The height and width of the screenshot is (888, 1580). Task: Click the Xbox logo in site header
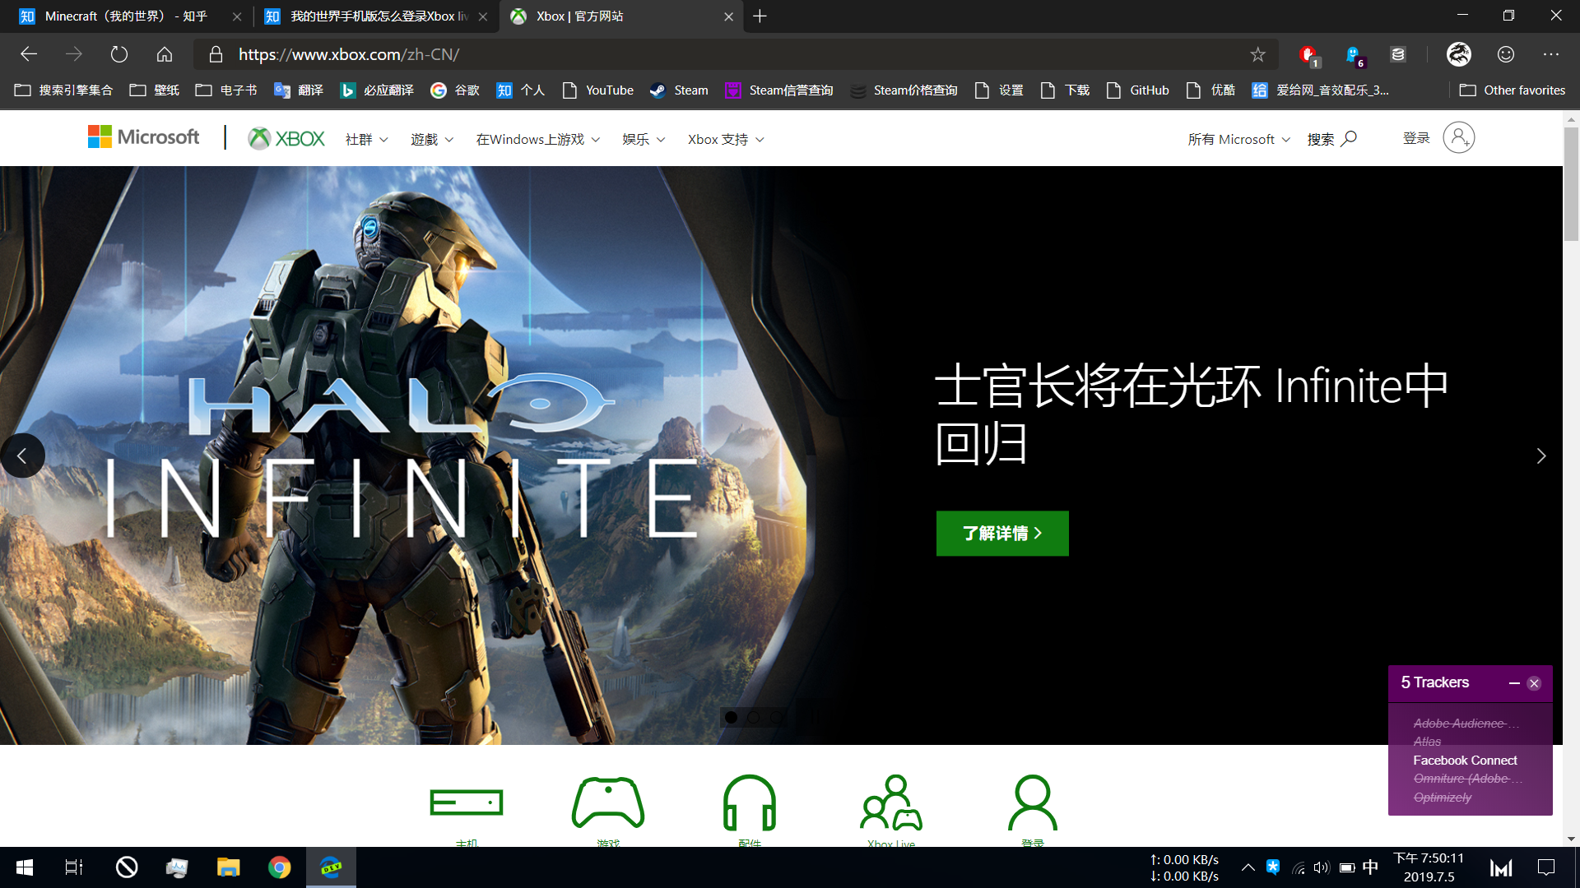(286, 139)
